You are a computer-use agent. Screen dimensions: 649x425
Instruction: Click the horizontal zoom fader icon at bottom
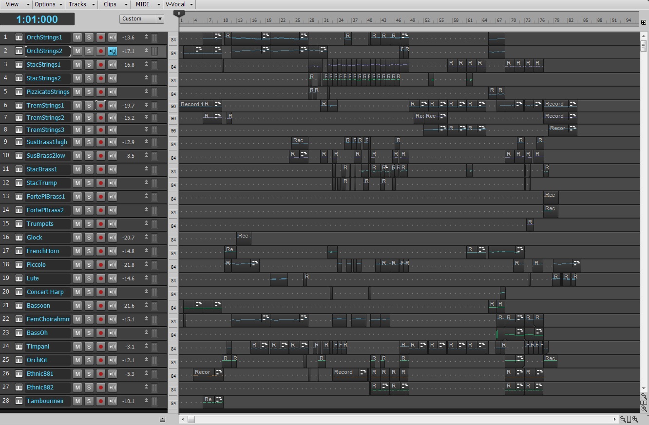(629, 419)
